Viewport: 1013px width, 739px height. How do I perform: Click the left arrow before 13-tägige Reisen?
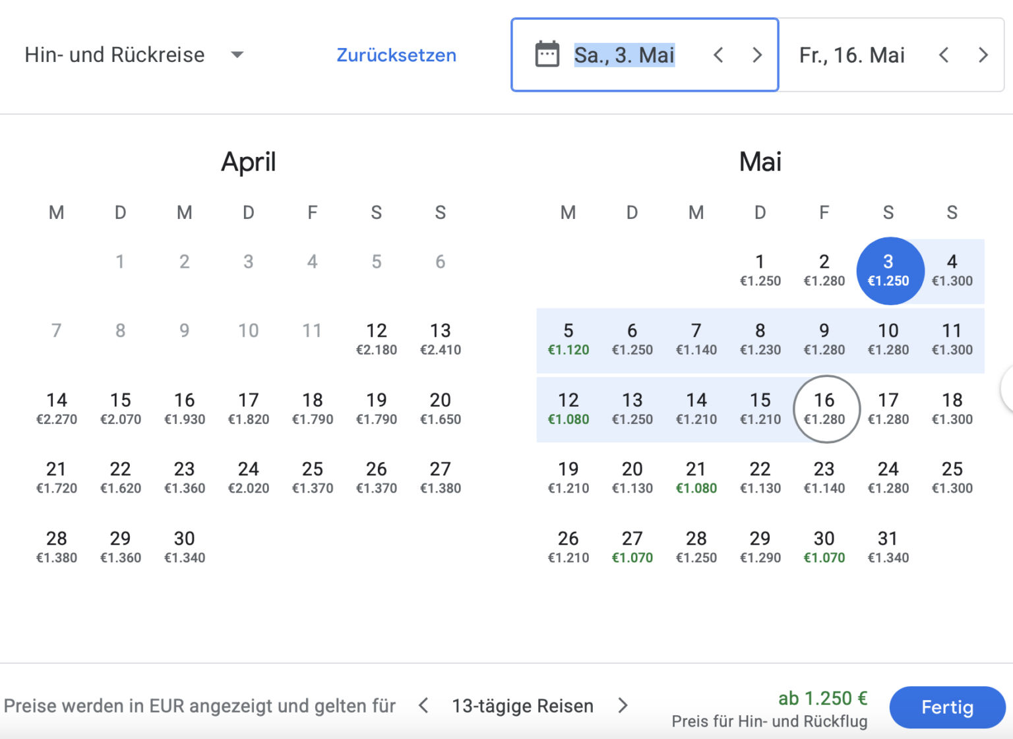[x=423, y=706]
